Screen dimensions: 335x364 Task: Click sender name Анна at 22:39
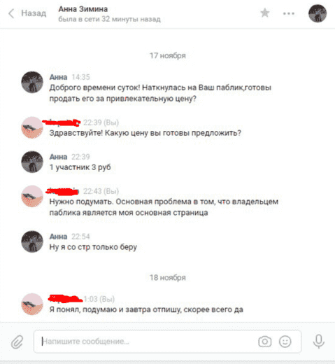click(58, 157)
